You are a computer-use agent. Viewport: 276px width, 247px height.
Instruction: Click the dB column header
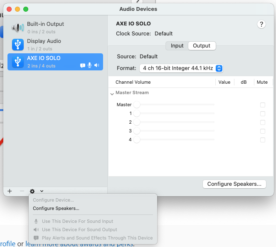coord(244,82)
